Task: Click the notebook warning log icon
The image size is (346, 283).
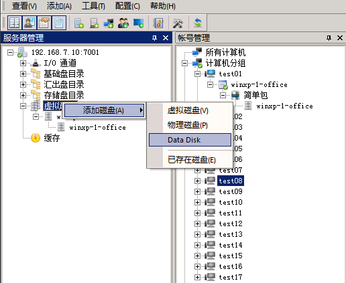Action: pos(158,23)
